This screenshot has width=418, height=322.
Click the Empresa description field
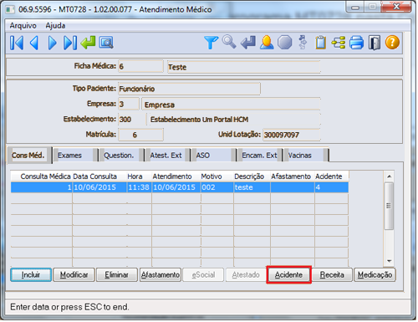coord(231,105)
